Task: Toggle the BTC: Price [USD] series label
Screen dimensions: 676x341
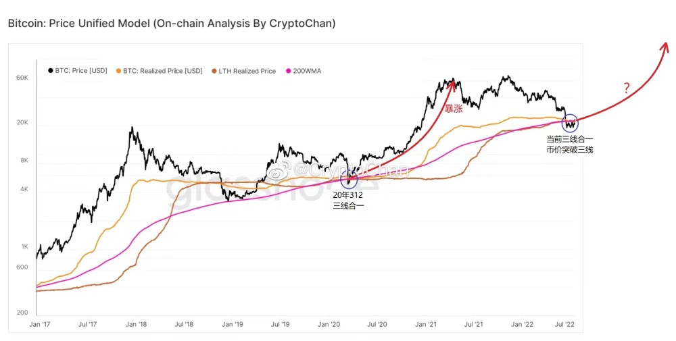Action: 82,71
